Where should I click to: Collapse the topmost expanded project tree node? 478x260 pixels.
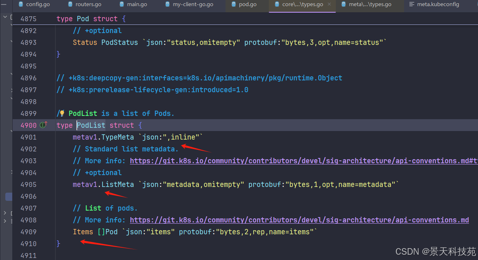coord(5,18)
